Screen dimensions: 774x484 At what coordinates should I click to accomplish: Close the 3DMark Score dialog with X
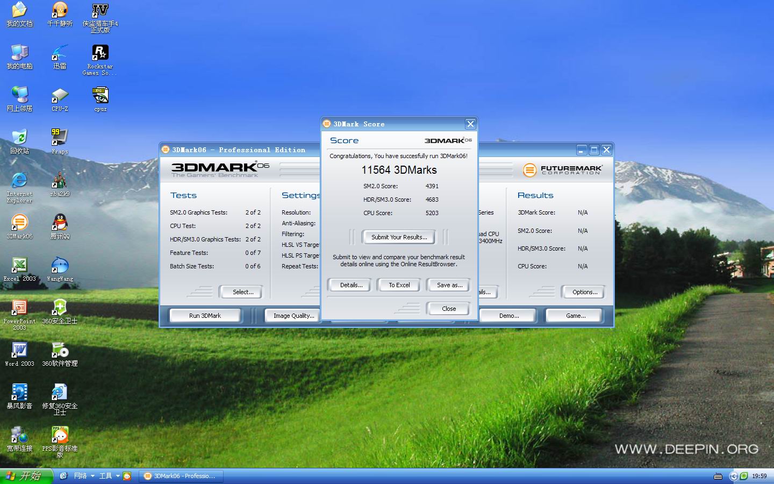[x=470, y=124]
